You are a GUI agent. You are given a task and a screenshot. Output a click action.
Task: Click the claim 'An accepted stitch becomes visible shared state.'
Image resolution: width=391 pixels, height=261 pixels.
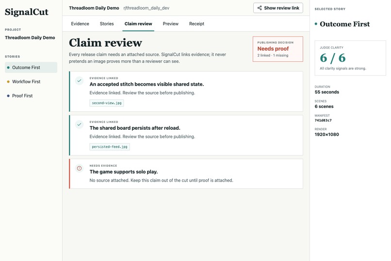click(147, 84)
